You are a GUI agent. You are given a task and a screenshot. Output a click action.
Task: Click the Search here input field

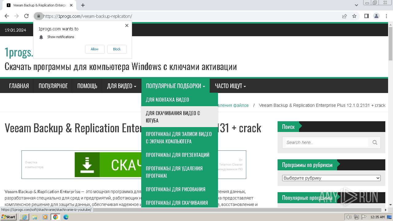point(327,142)
